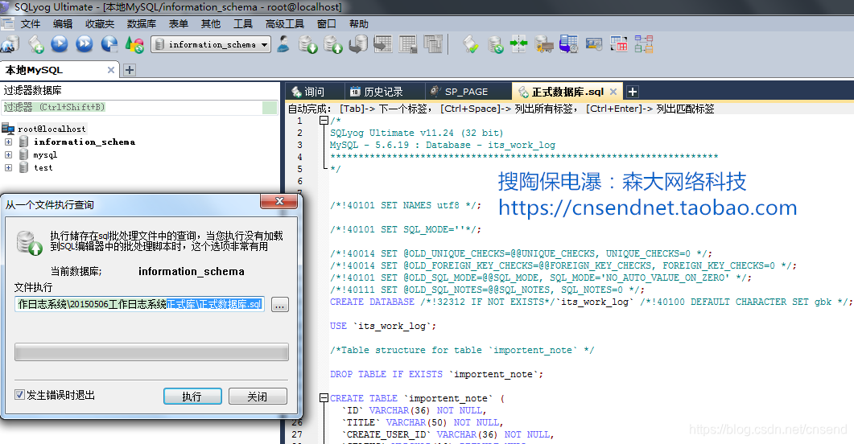Expand the information_schema tree node
This screenshot has height=444, width=854.
pos(8,142)
